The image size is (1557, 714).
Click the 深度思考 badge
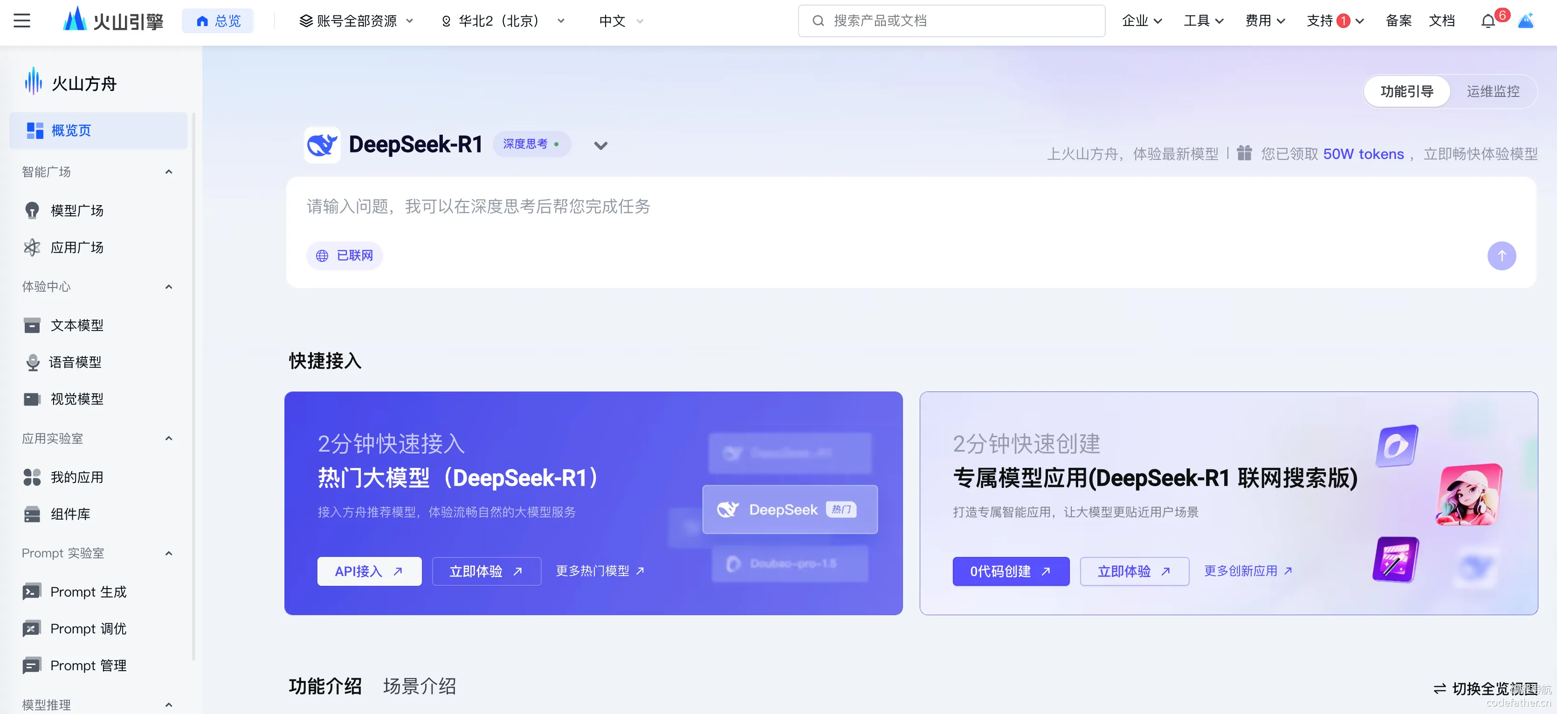532,144
